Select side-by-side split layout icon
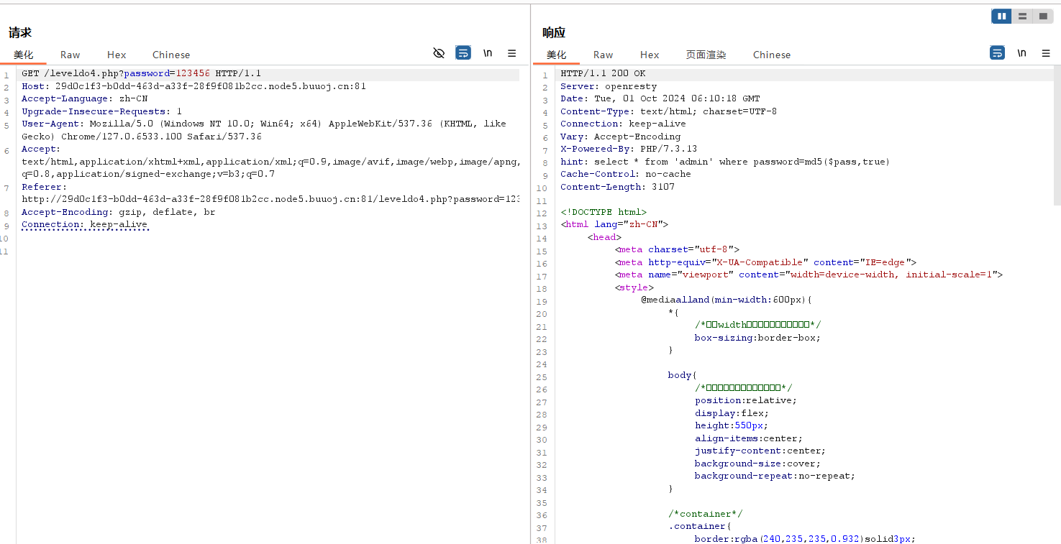This screenshot has height=544, width=1061. click(1001, 17)
